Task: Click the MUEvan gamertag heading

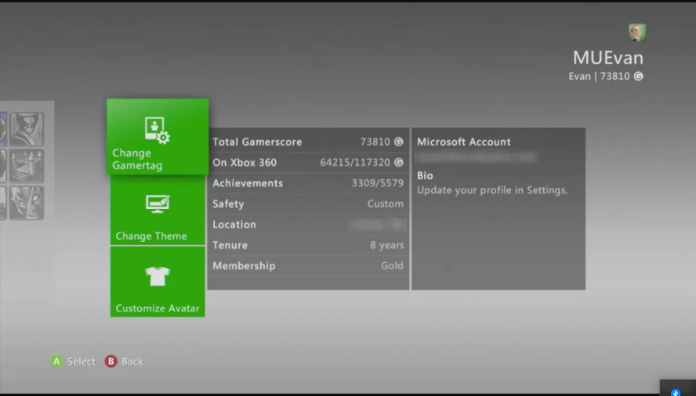Action: pyautogui.click(x=607, y=58)
